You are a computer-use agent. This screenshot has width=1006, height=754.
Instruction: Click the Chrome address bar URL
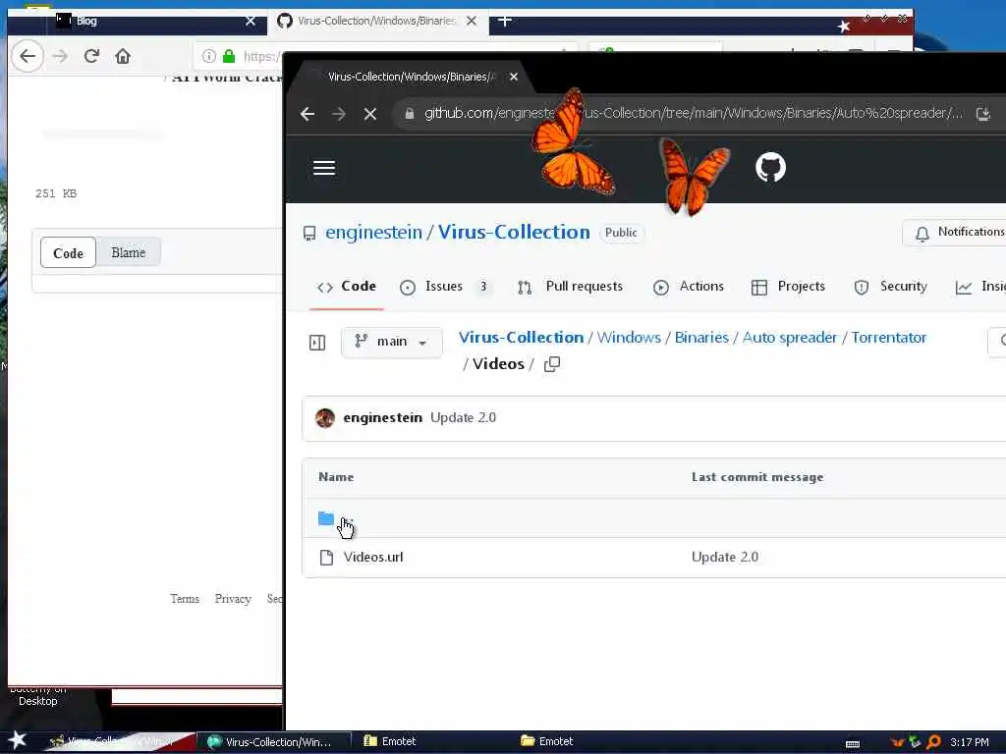(x=693, y=114)
